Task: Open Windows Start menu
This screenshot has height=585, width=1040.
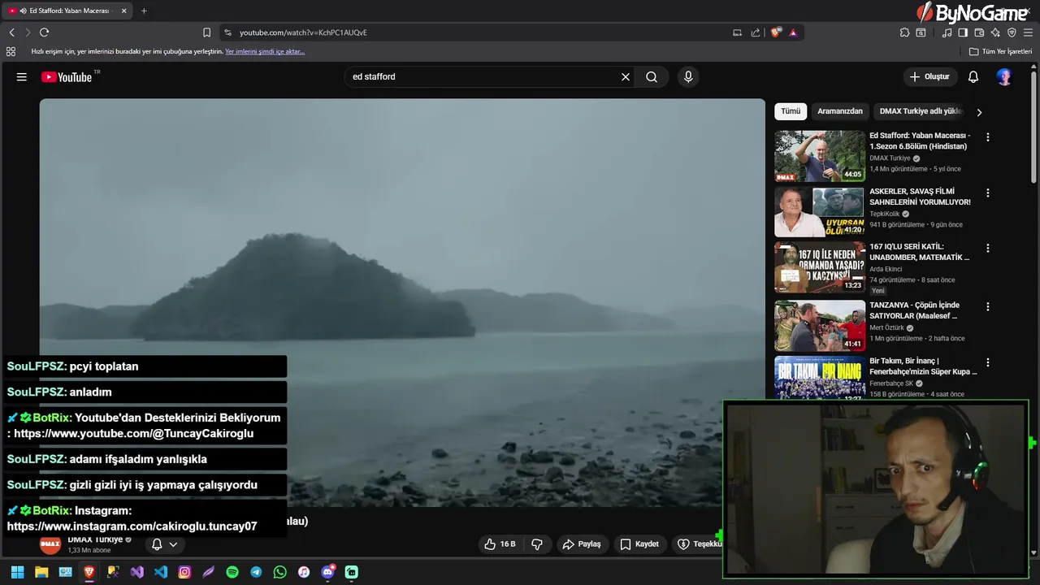Action: (x=17, y=572)
